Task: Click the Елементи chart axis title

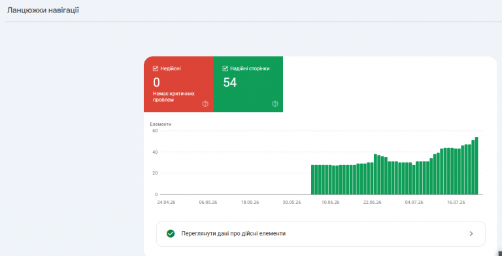Action: [x=160, y=124]
